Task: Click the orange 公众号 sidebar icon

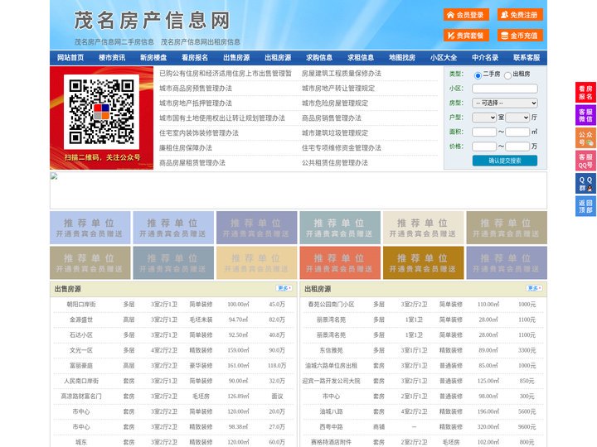Action: pos(585,138)
